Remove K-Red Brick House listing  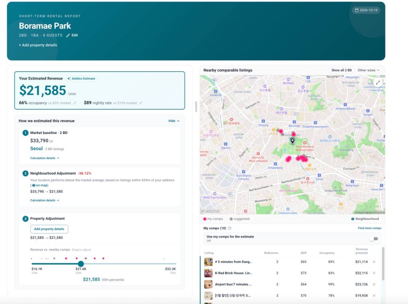coord(374,273)
